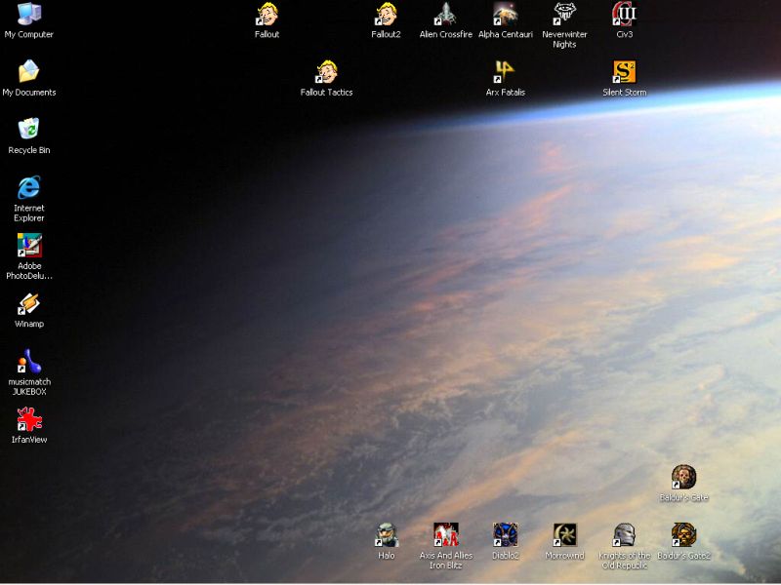This screenshot has height=585, width=781.
Task: Click the My Documents folder icon
Action: pos(29,72)
